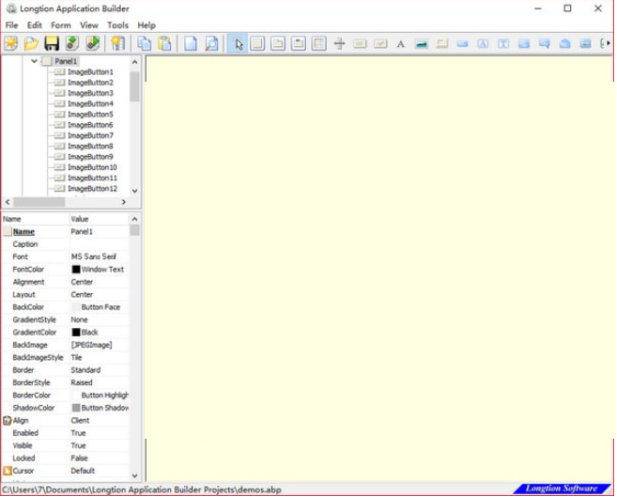This screenshot has width=617, height=497.
Task: Collapse the Panel1 tree node
Action: (35, 61)
